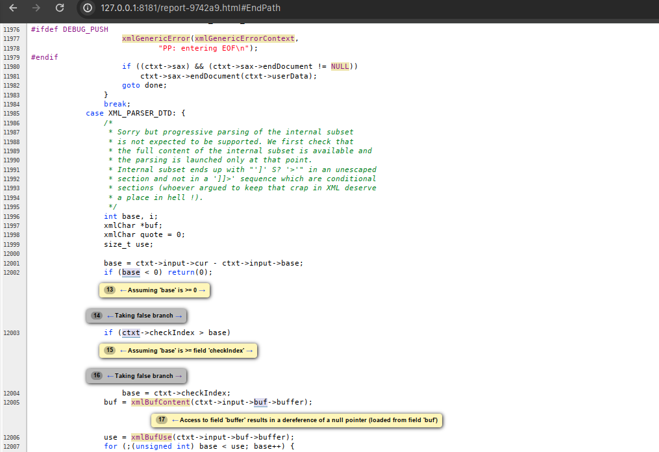Click right arrow in step 16 bubble
Image resolution: width=659 pixels, height=452 pixels.
pos(179,376)
